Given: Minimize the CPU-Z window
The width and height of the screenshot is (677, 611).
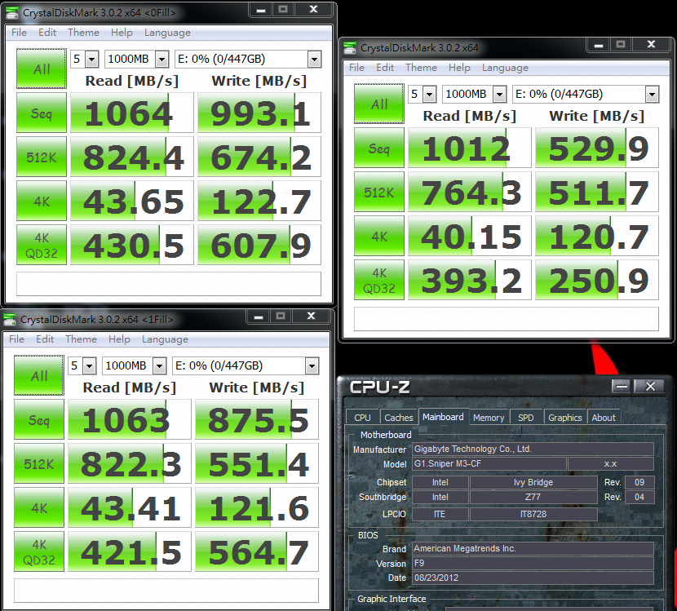Looking at the screenshot, I should pos(621,386).
